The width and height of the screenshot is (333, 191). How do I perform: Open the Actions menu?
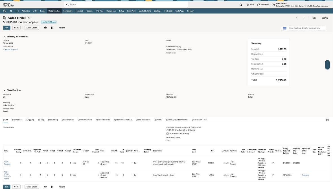pyautogui.click(x=62, y=28)
